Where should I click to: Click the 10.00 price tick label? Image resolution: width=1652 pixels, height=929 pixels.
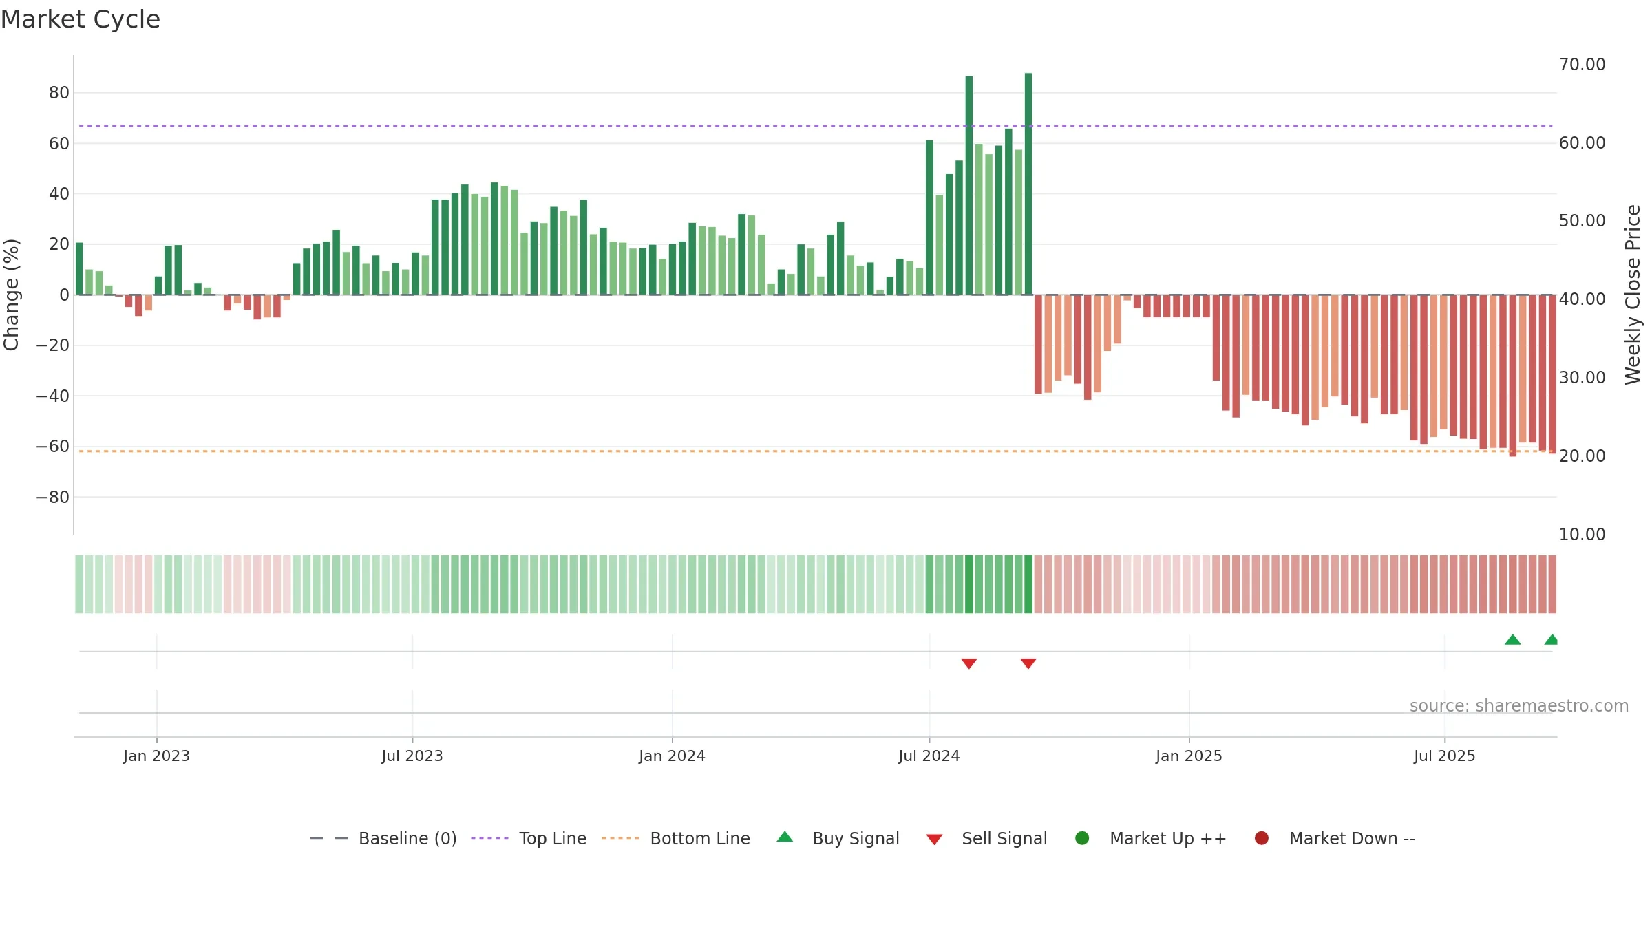(1582, 534)
